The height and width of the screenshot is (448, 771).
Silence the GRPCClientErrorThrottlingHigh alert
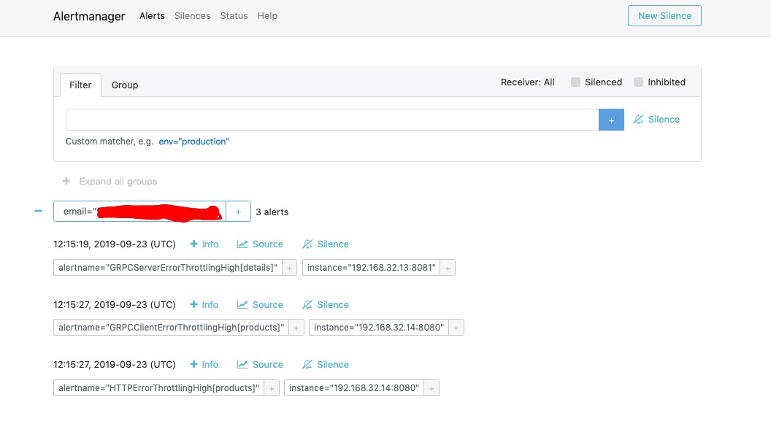(326, 304)
